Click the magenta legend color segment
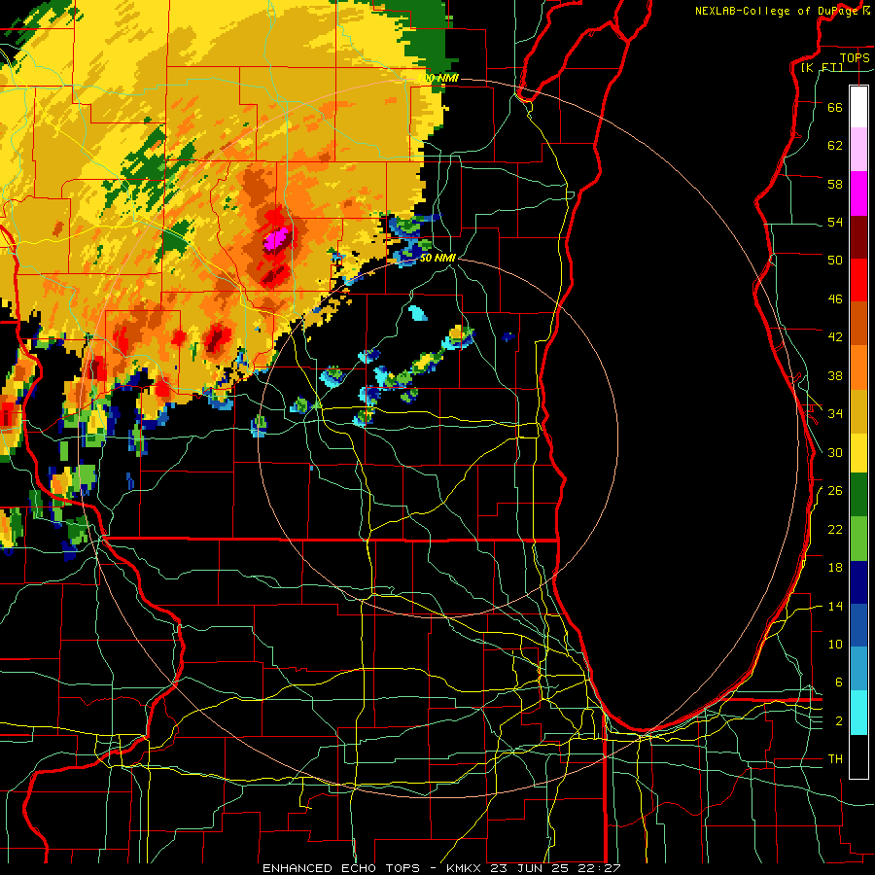The width and height of the screenshot is (875, 875). (858, 193)
